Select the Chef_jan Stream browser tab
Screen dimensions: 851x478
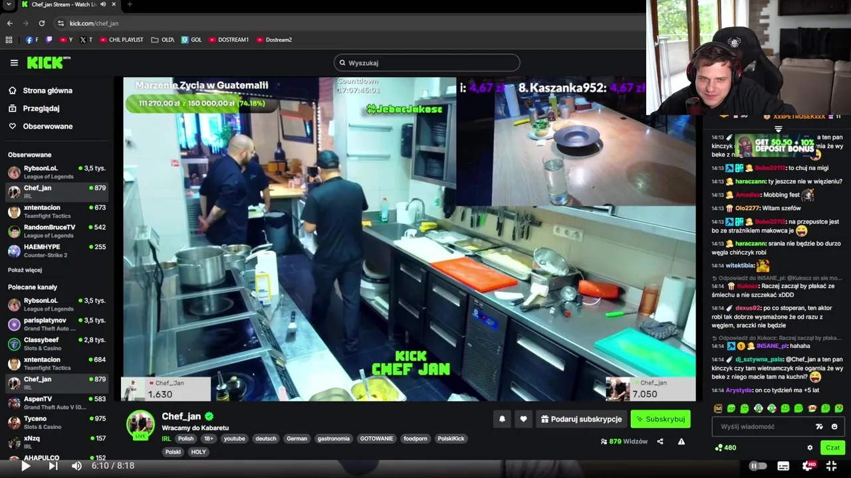(x=64, y=5)
